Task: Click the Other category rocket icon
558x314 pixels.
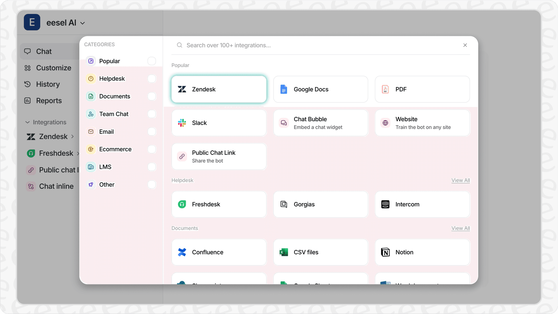Action: (x=91, y=184)
